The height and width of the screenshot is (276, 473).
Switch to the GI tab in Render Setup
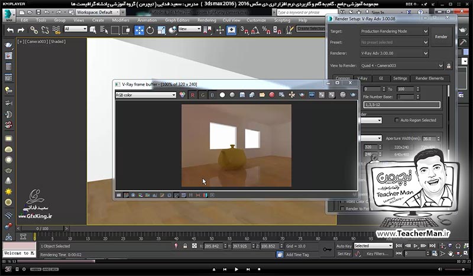click(x=381, y=78)
